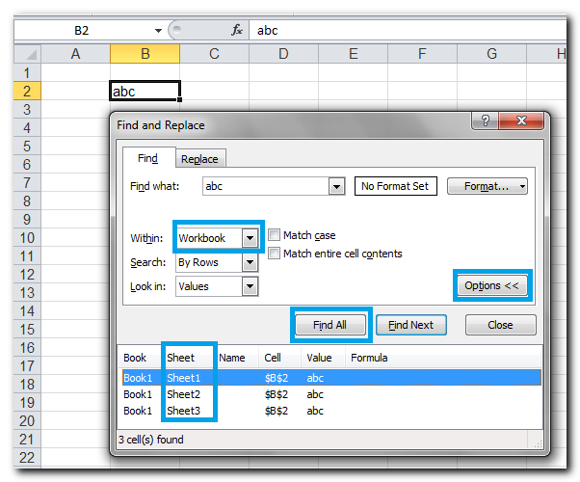Collapse the dialog using the Options << button
Screen dimensions: 580x482
click(x=491, y=286)
